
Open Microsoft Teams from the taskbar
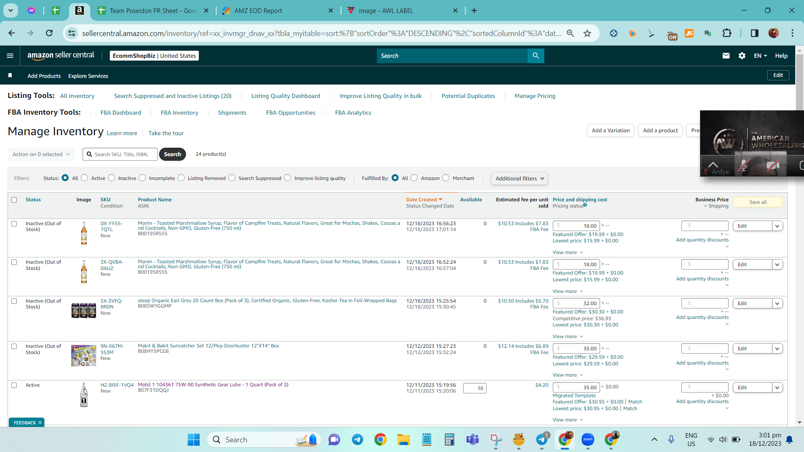(473, 439)
